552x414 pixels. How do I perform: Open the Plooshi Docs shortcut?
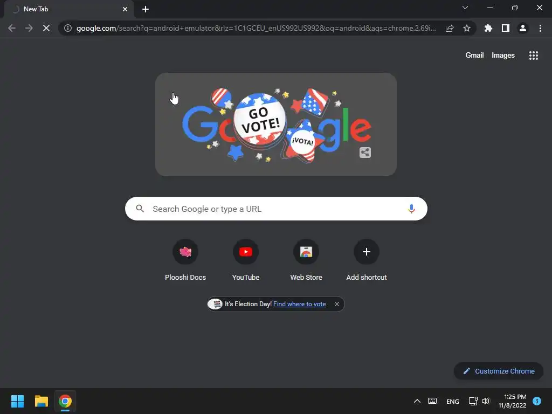click(185, 260)
